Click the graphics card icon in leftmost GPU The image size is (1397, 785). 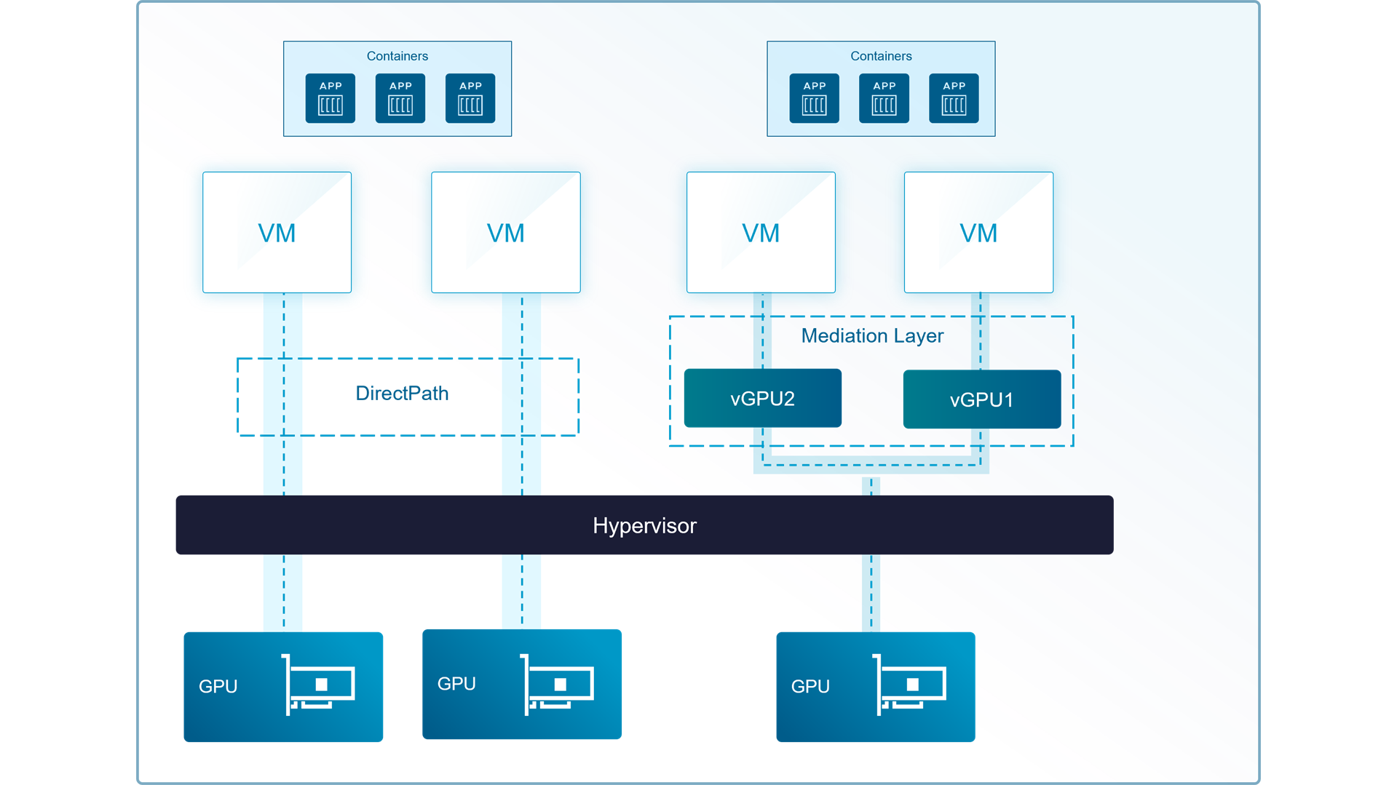[318, 685]
